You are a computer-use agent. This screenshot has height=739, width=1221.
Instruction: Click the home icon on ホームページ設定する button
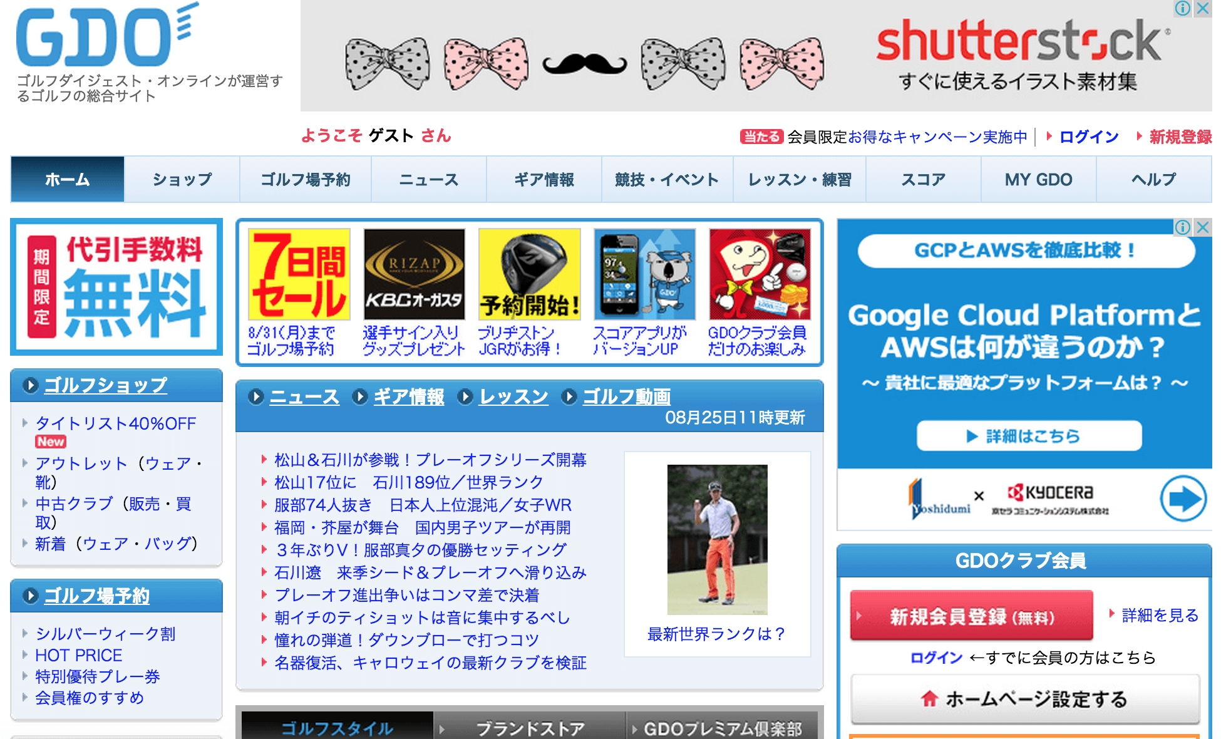(929, 699)
